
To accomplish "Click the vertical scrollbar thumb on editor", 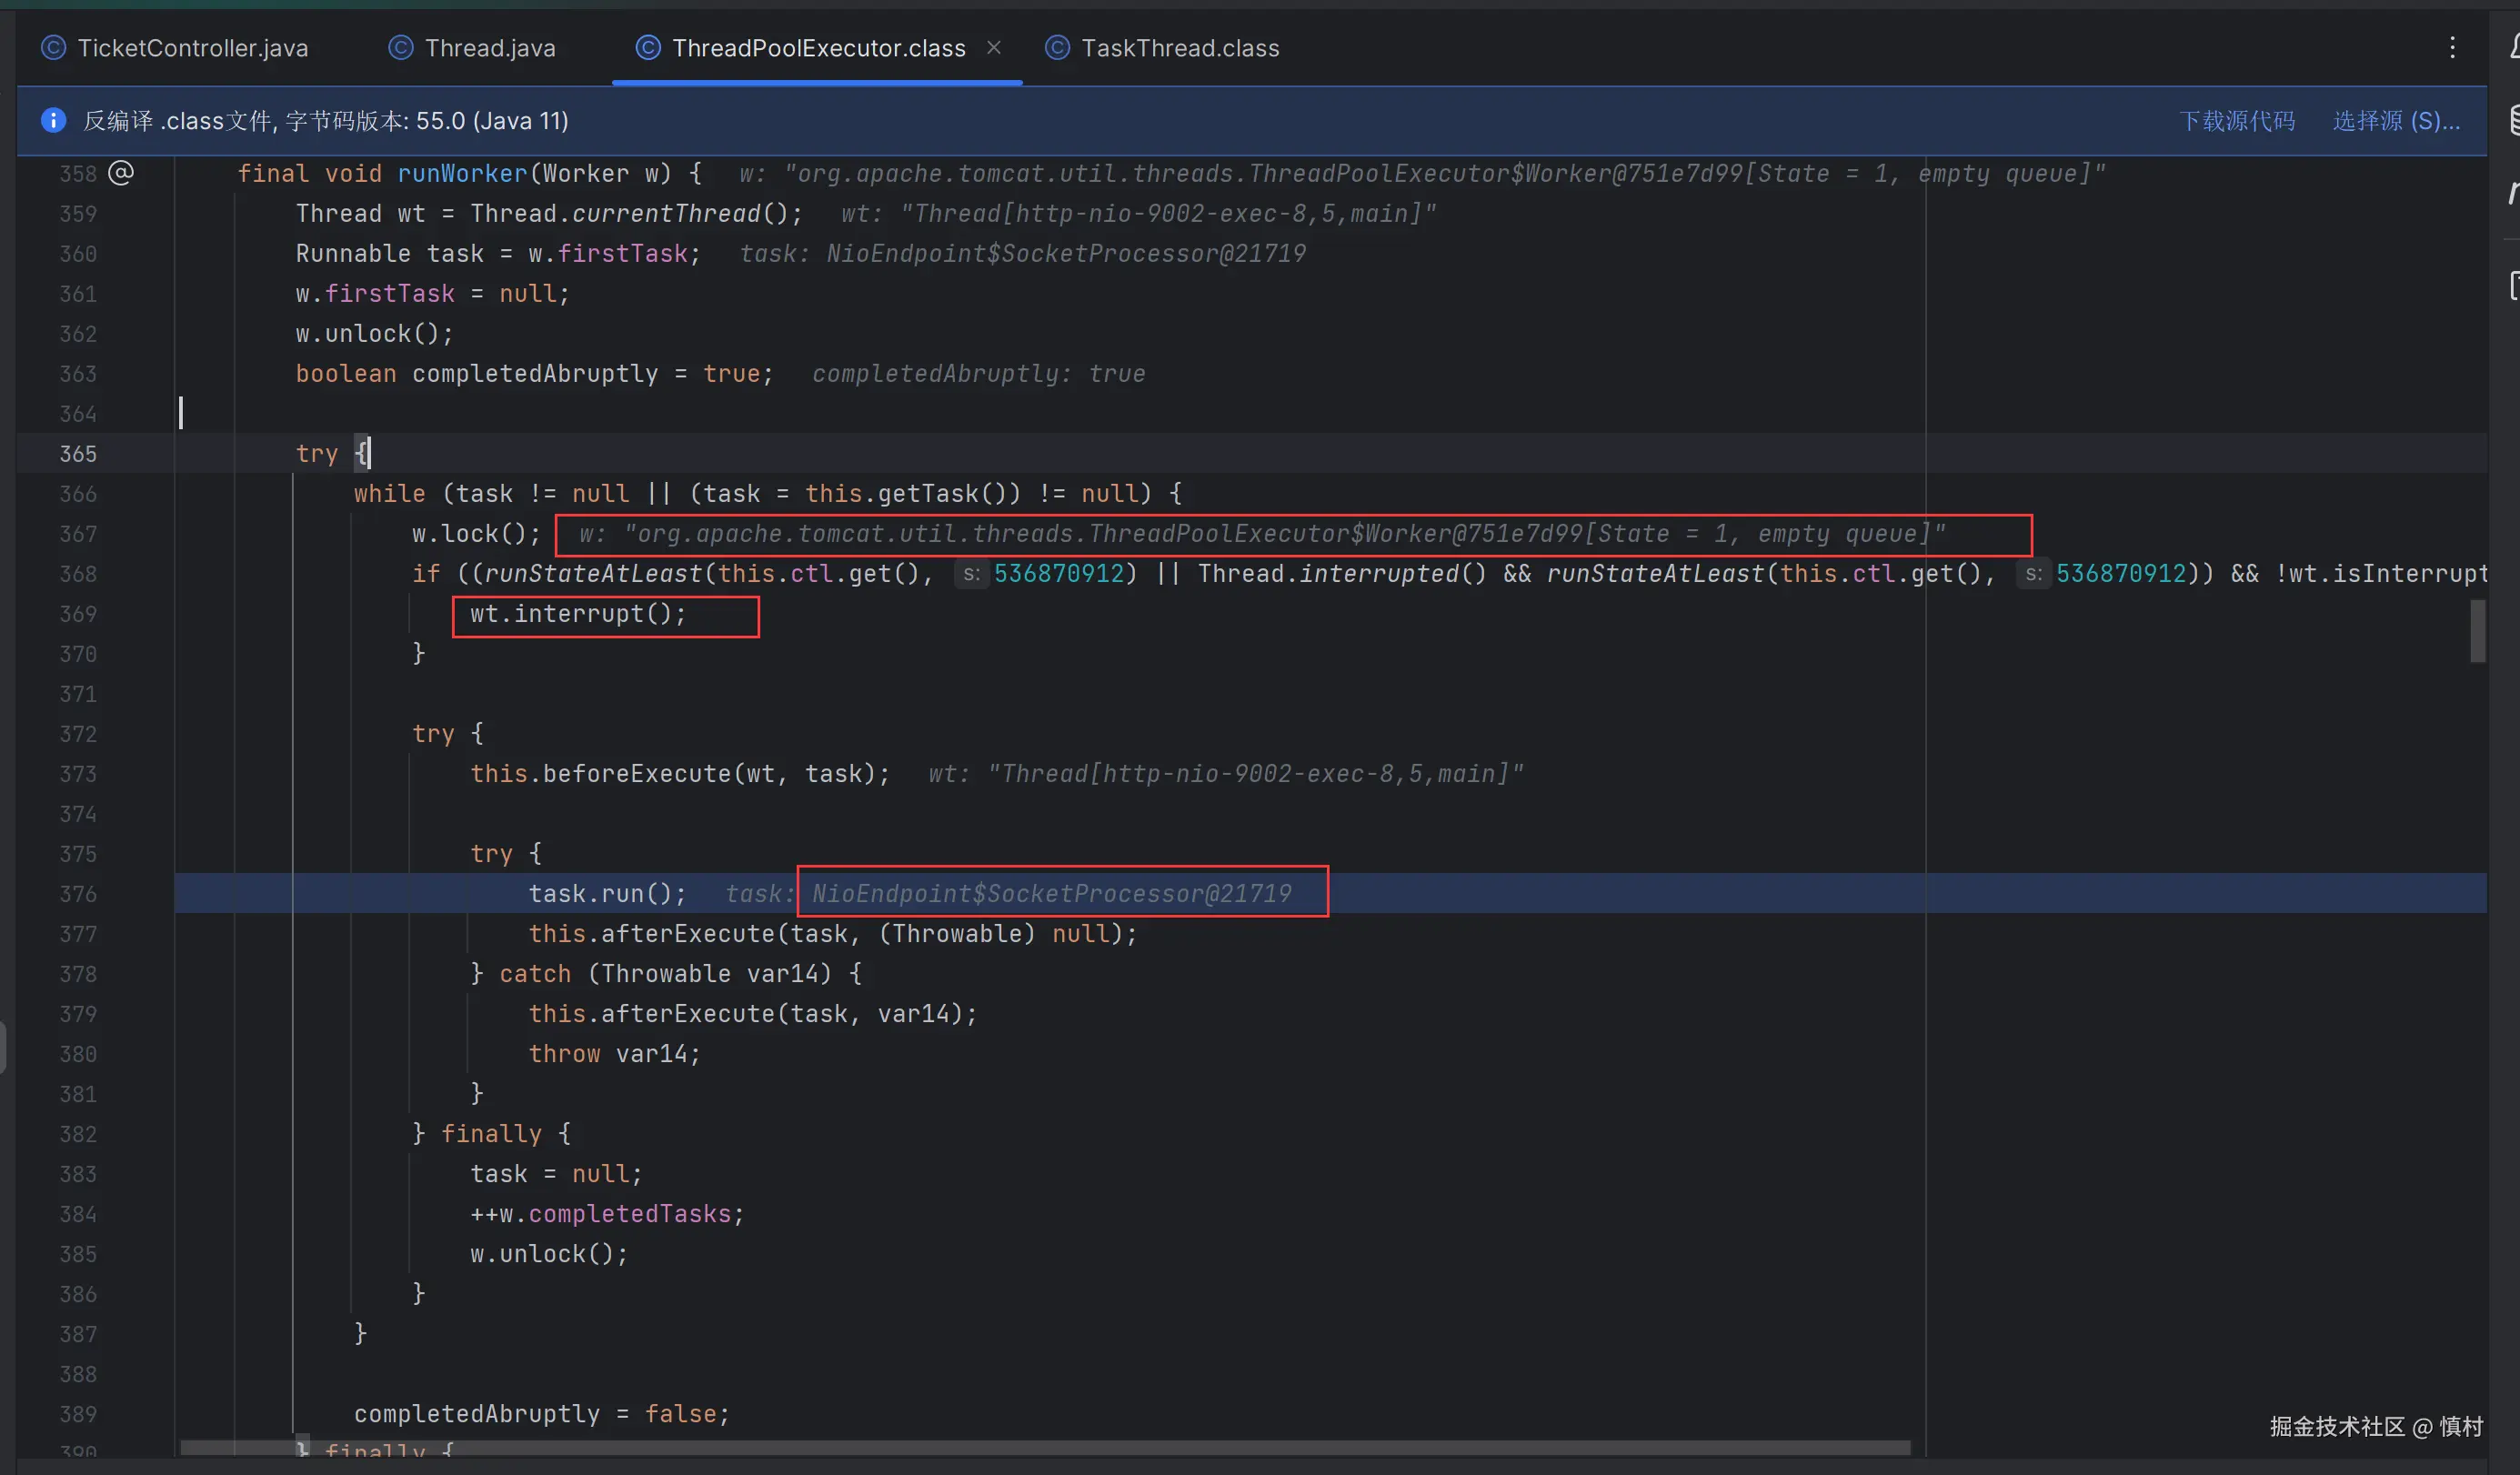I will [2477, 630].
